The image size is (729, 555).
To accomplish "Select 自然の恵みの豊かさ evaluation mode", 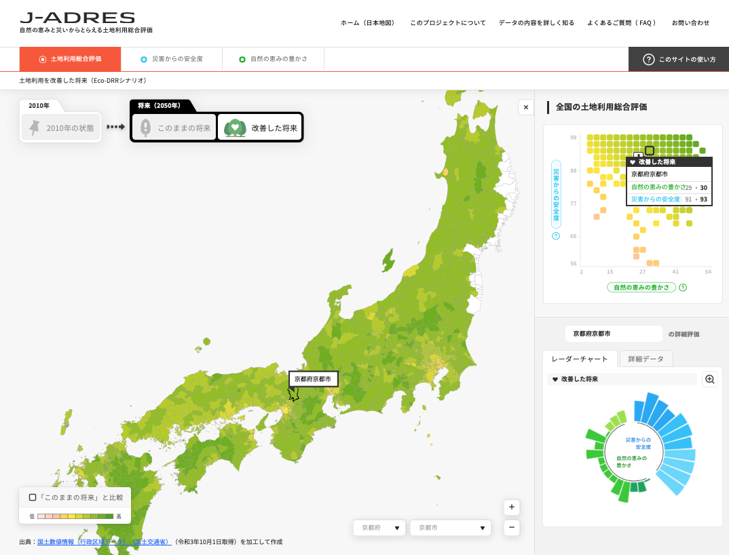I will 273,60.
